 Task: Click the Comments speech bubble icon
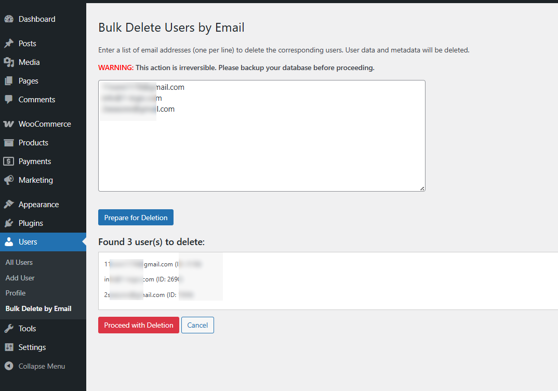(9, 100)
